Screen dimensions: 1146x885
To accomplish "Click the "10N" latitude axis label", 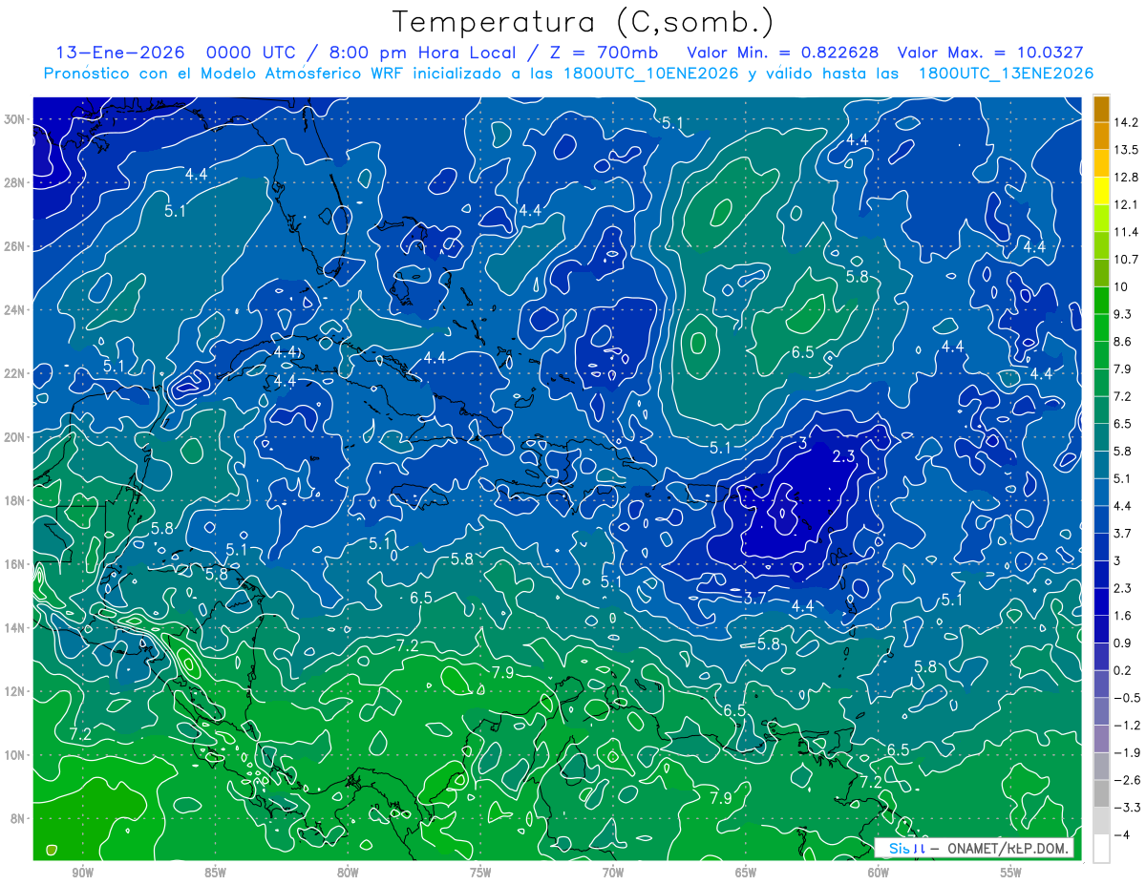I will click(x=16, y=755).
